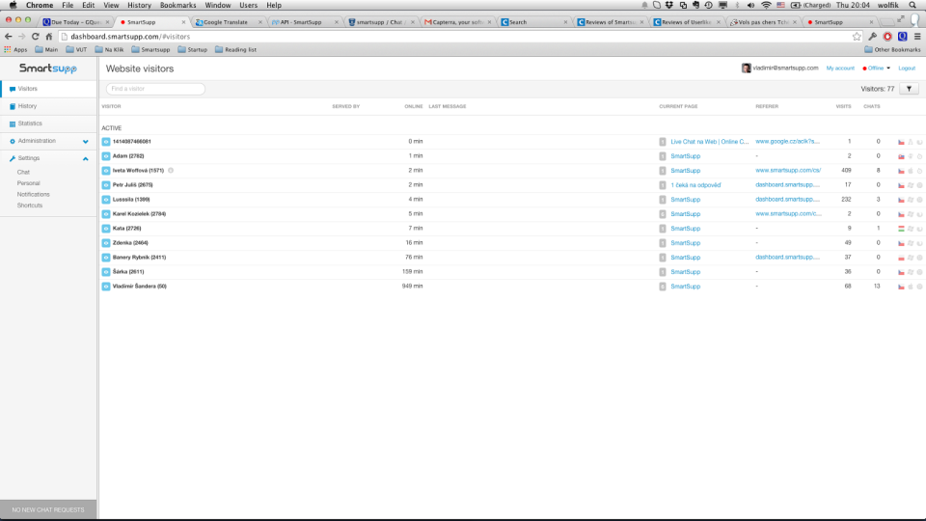Open chat icon for Banery Rybnik (2411)
The image size is (926, 521).
[x=106, y=258]
